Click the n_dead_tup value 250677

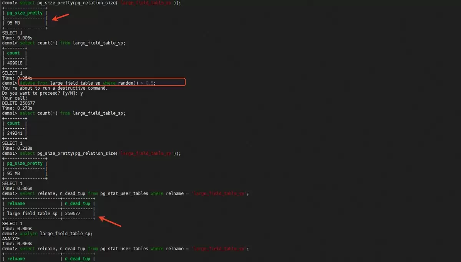pyautogui.click(x=73, y=213)
